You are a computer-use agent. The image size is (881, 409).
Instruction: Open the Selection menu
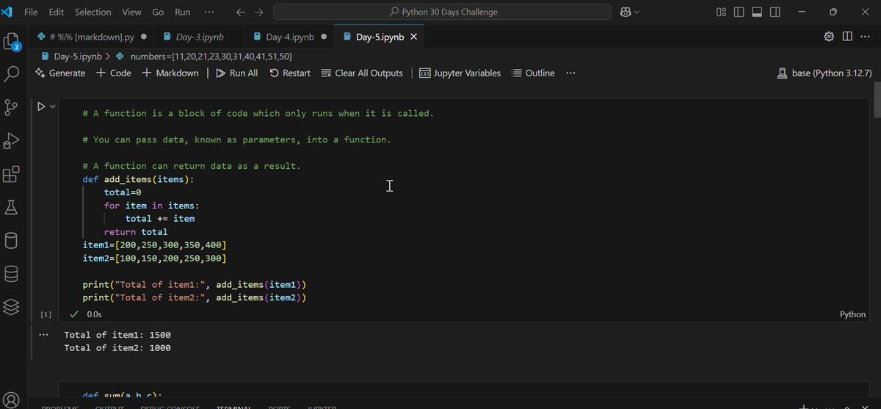point(93,12)
